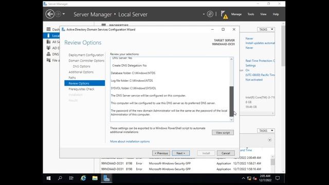This screenshot has width=329, height=185.
Task: Open the Events TASKS dropdown
Action: [266, 131]
